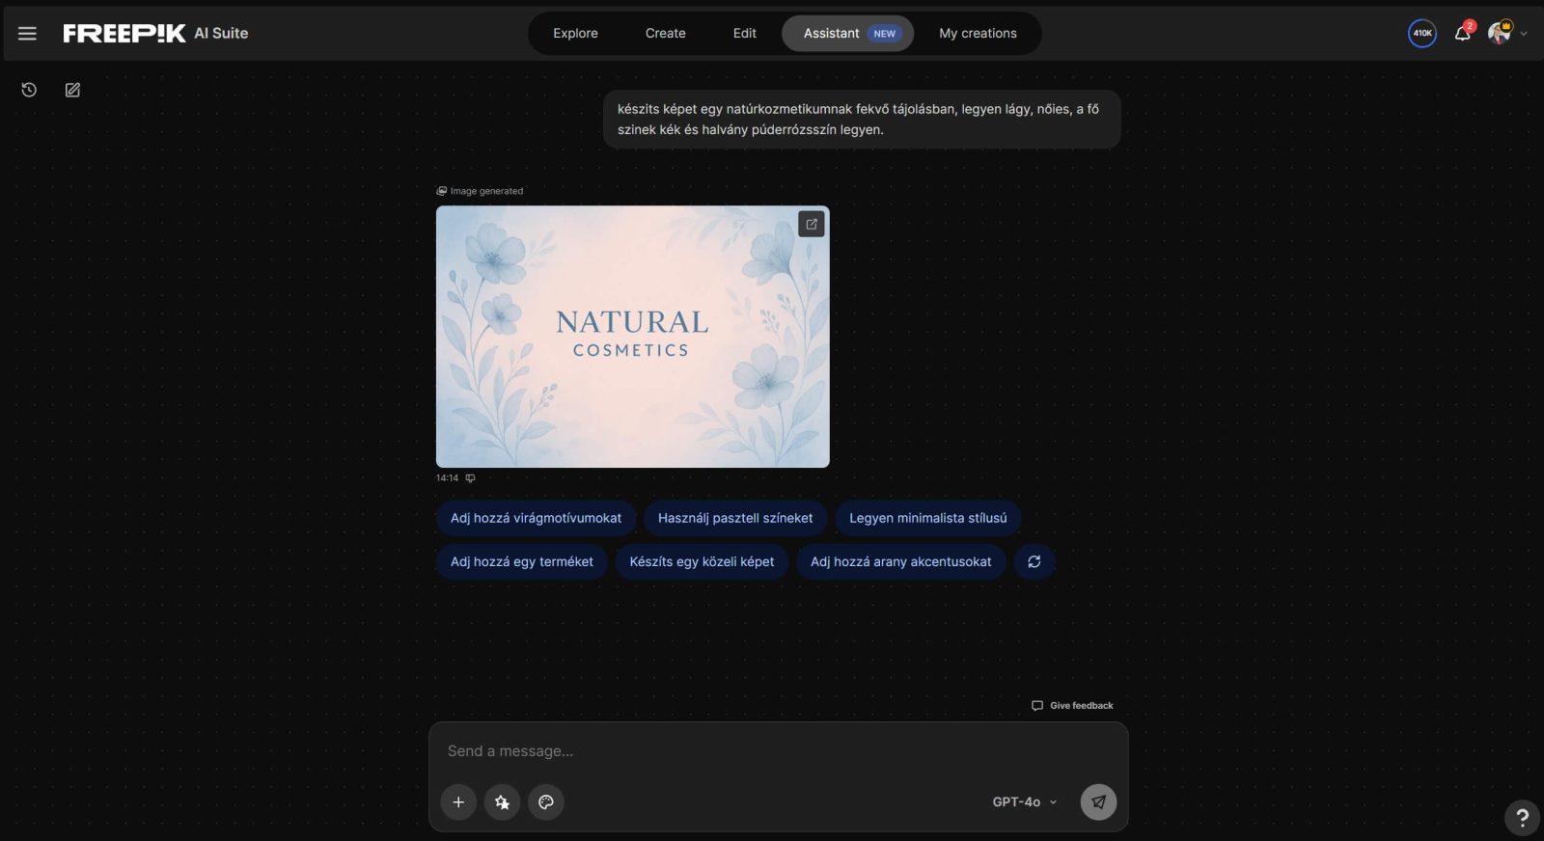Refresh the suggestion prompts
Viewport: 1544px width, 841px height.
[1034, 561]
